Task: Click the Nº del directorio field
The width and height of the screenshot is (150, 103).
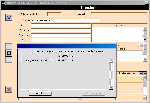Action: (x=54, y=14)
